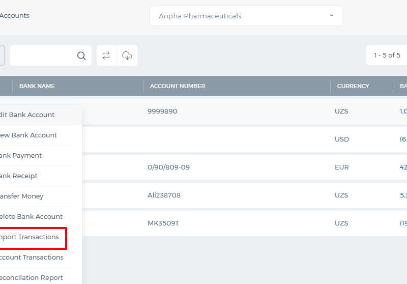Screen dimensions: 407x284
Task: Click the dropdown chevron arrow
Action: 332,16
